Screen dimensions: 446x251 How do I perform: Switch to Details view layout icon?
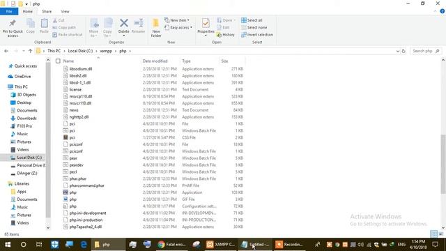tap(433, 234)
